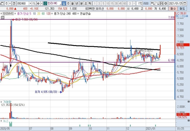Image resolution: width=190 pixels, height=131 pixels.
Task: Toggle the 거래량 volume panel checkbox
Action: click(x=1, y=102)
